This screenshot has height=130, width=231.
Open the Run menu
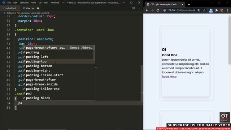coord(46,3)
